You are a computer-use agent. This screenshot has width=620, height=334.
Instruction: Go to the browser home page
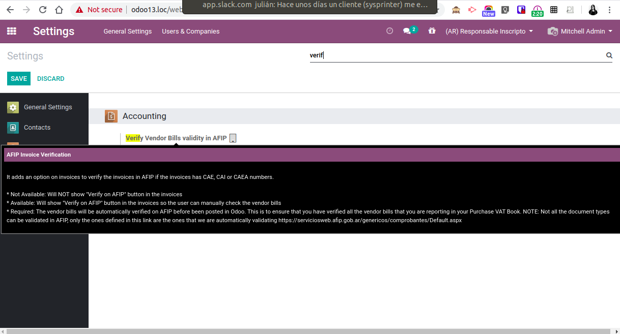point(59,10)
